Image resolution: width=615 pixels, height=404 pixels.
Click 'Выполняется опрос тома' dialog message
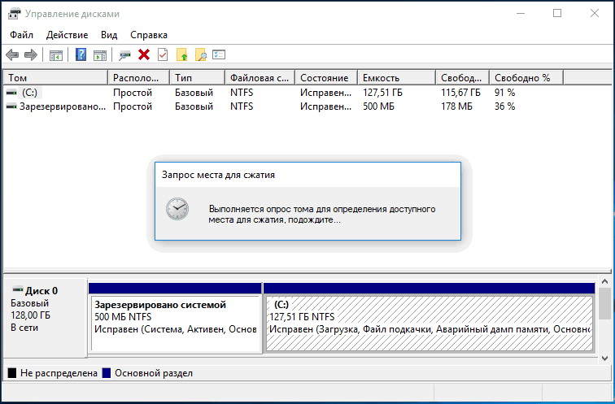[x=321, y=215]
